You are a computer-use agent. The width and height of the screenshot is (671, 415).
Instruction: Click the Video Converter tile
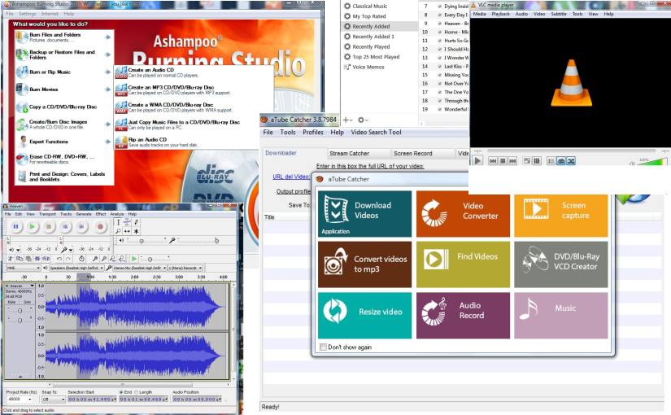point(463,214)
